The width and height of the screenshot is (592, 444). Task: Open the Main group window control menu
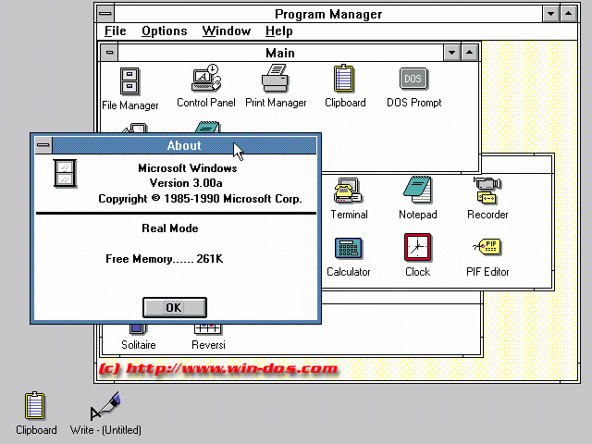(x=110, y=53)
